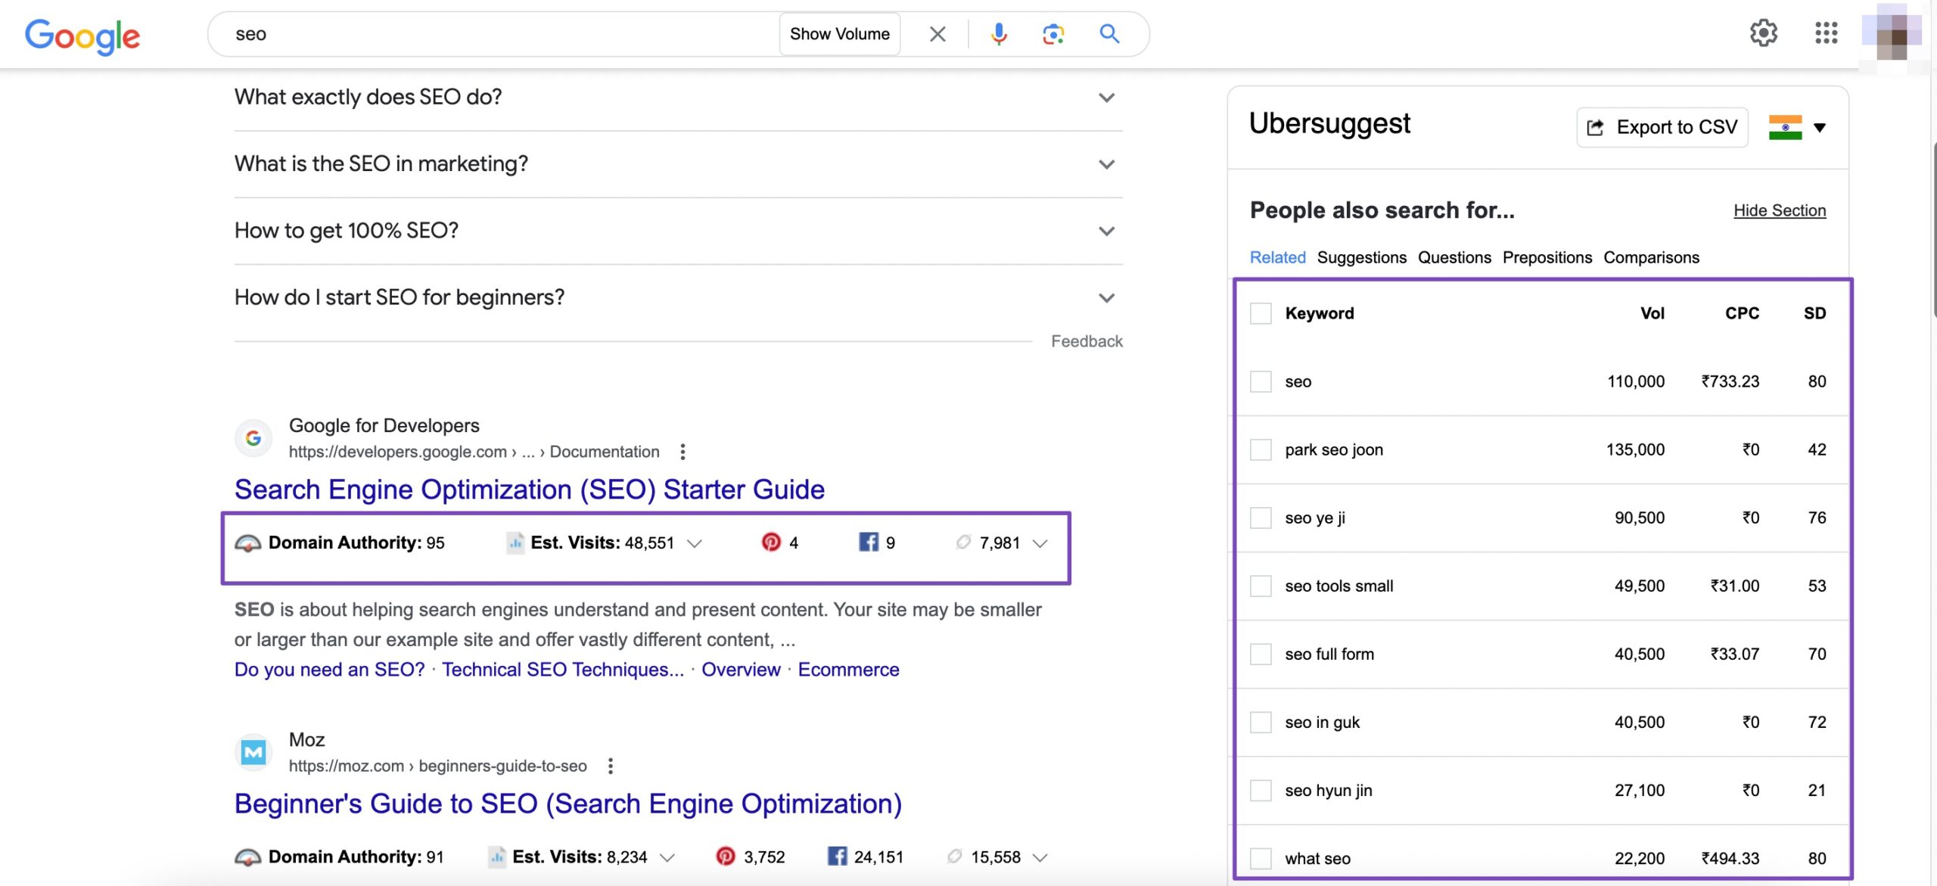Click the Google logo
This screenshot has height=886, width=1937.
(x=82, y=36)
